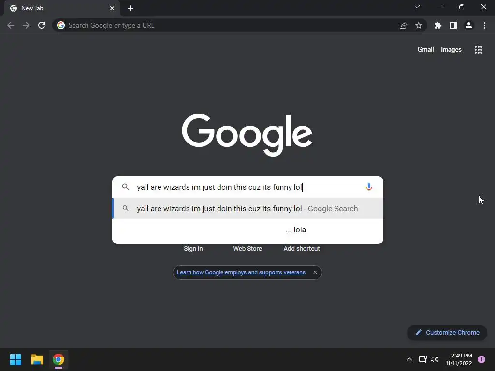Open the Chrome profile avatar icon
The image size is (495, 371).
click(469, 25)
